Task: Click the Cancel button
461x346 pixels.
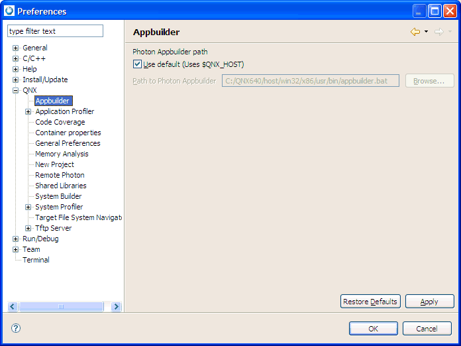Action: click(427, 329)
